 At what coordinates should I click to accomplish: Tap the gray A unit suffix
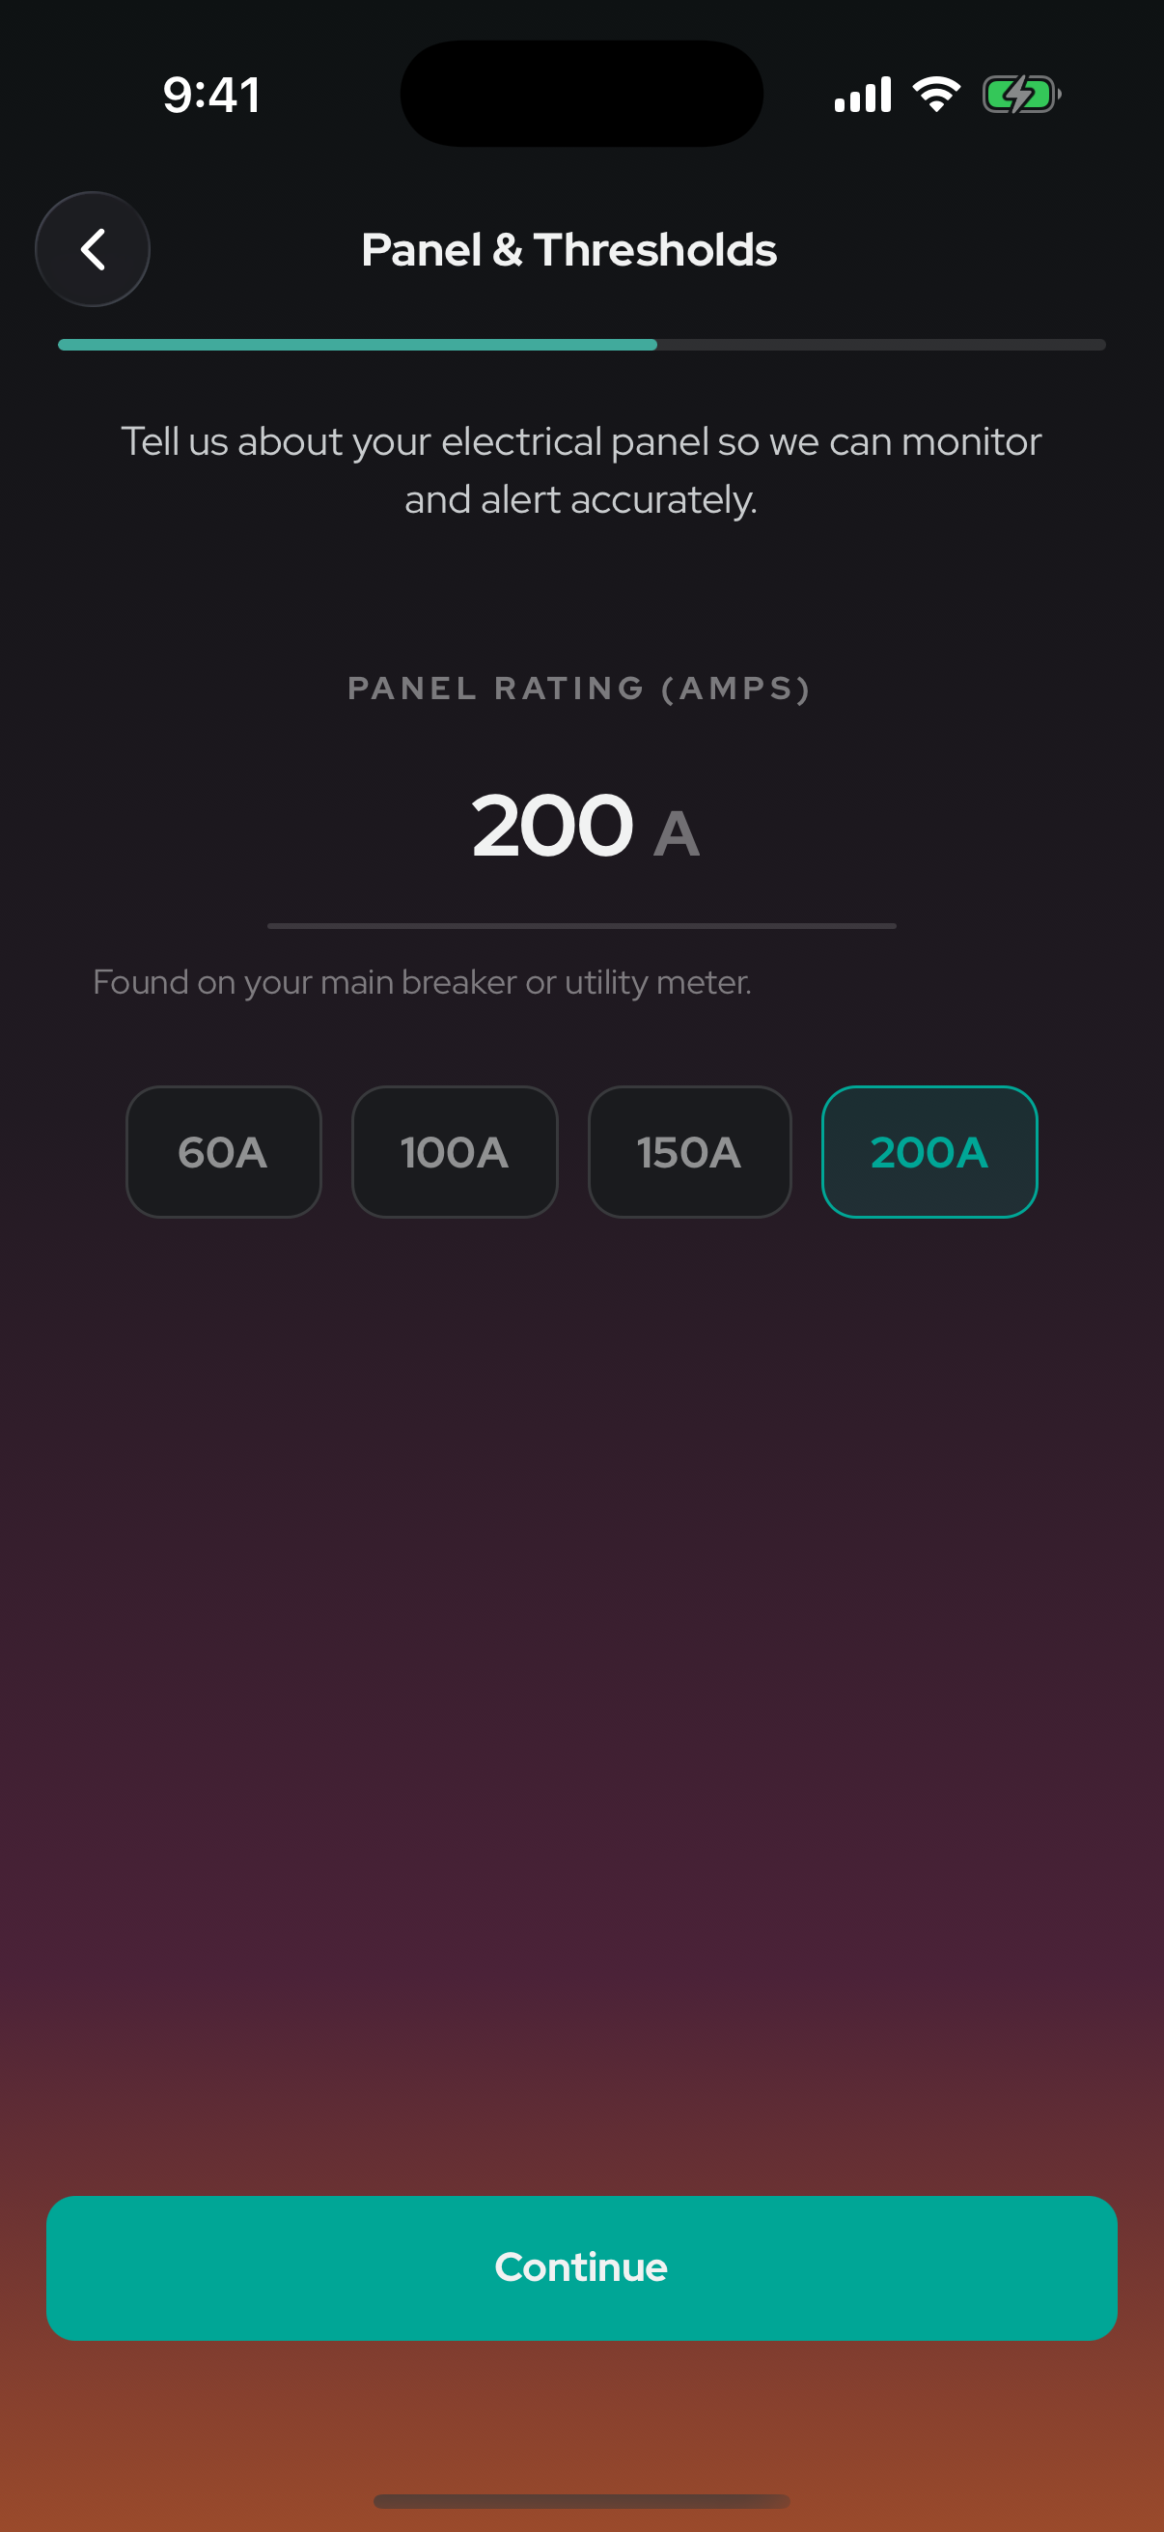677,834
